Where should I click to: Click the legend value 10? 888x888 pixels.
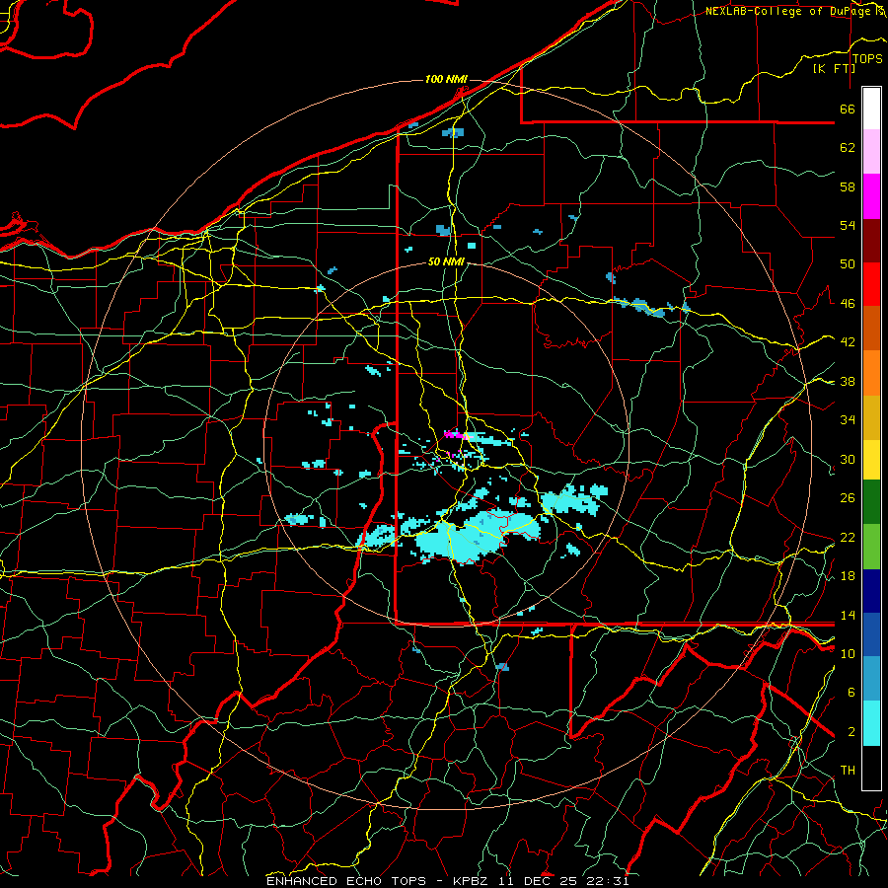pyautogui.click(x=848, y=653)
